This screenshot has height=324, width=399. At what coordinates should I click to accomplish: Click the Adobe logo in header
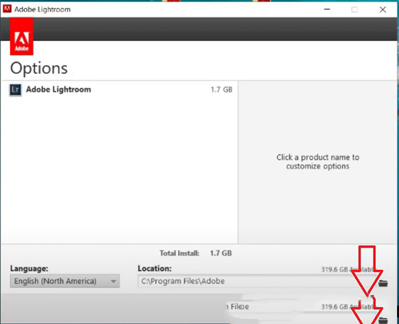(x=22, y=36)
